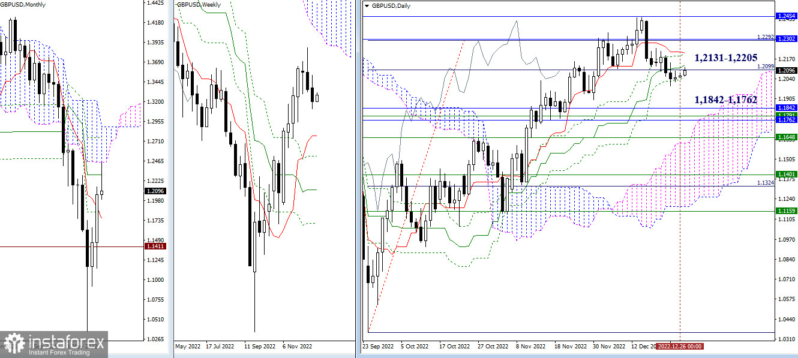798x358 pixels.
Task: Click the green 1.1648 level tag
Action: tap(786, 137)
